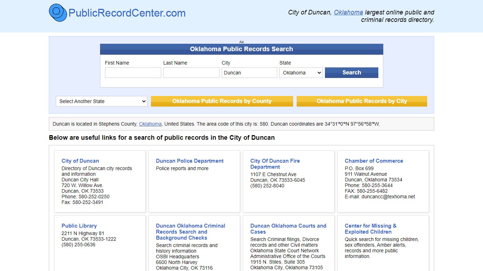Select the fax number 580-252-3491
The image size is (483, 271).
click(x=88, y=202)
